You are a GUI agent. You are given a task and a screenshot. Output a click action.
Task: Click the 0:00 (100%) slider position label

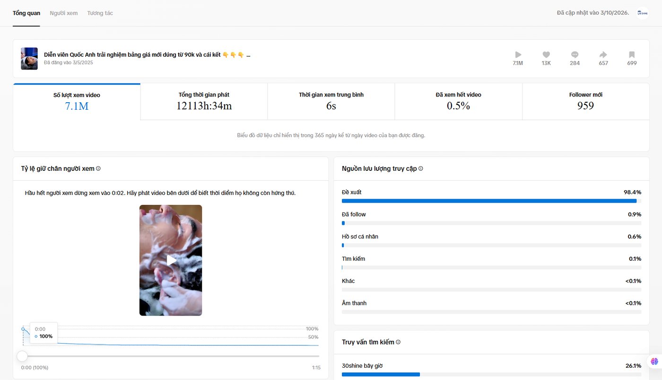(x=35, y=368)
